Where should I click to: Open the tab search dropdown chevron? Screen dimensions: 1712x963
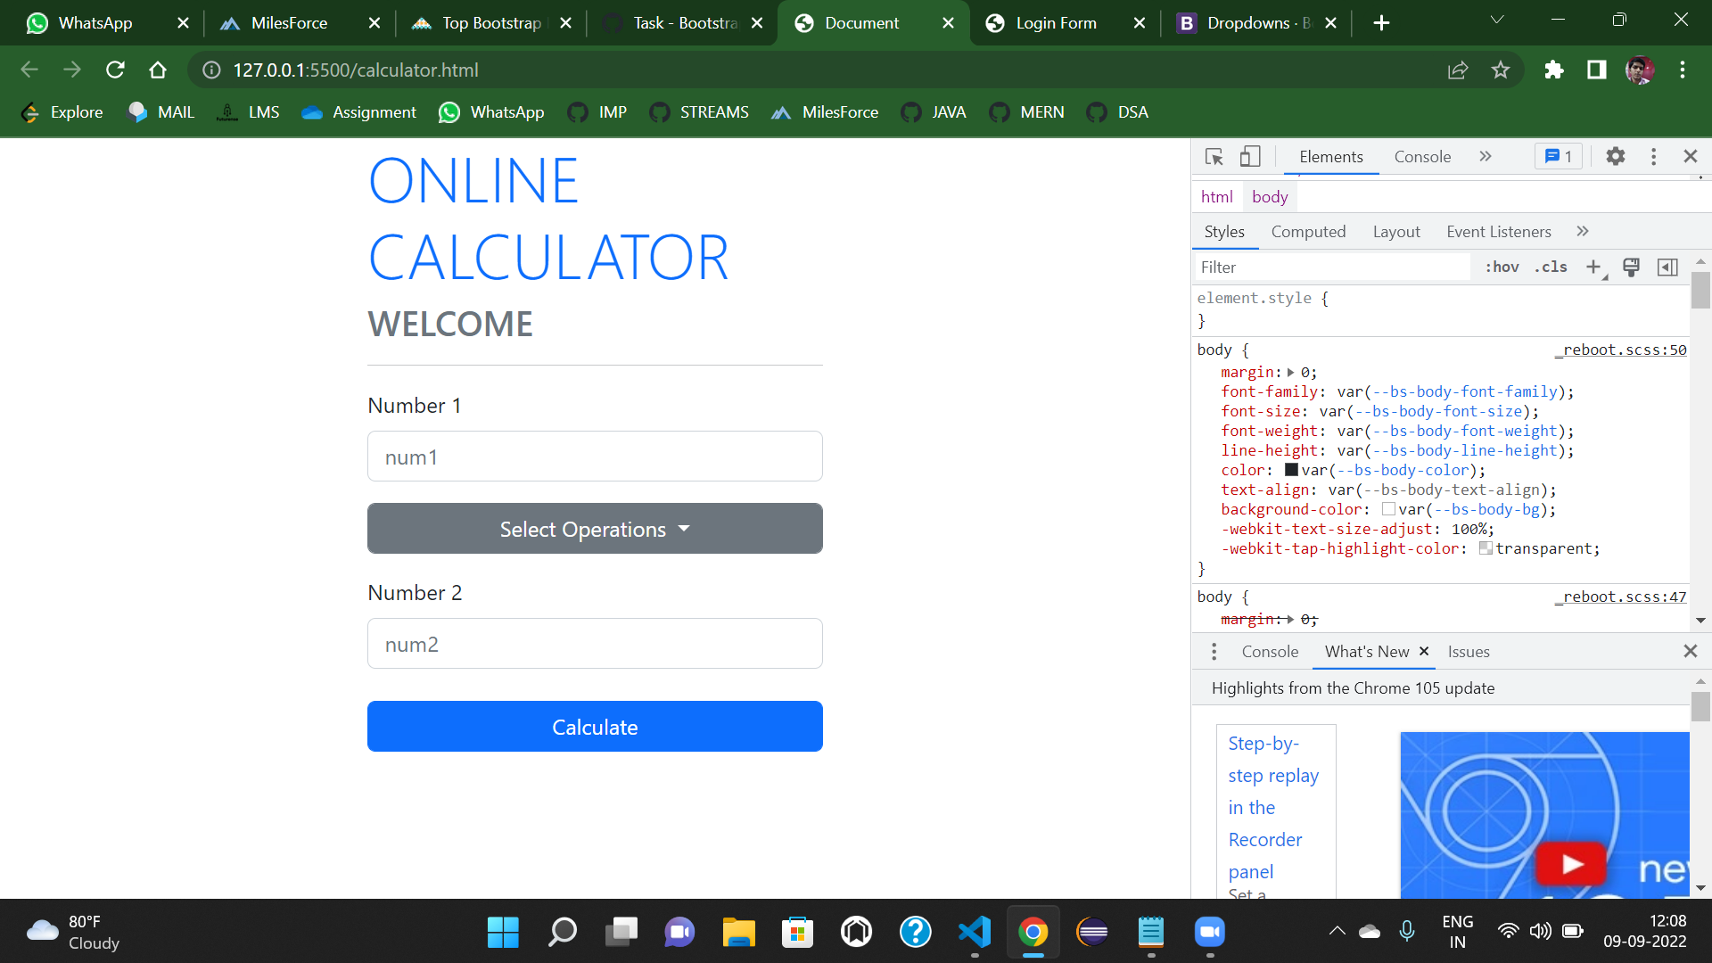[1497, 21]
